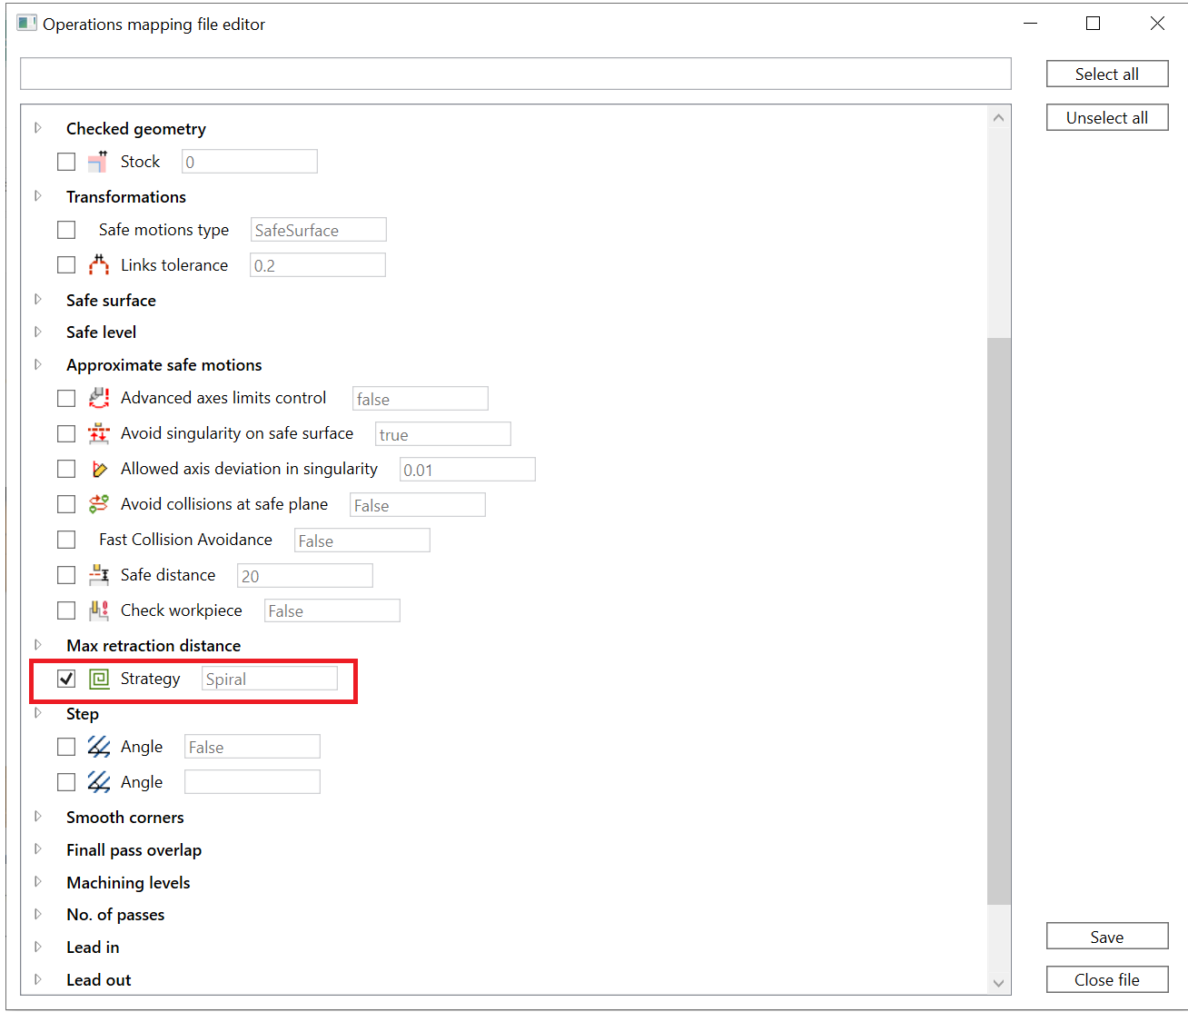Click the Safe distance icon
This screenshot has height=1012, width=1188.
pyautogui.click(x=98, y=575)
